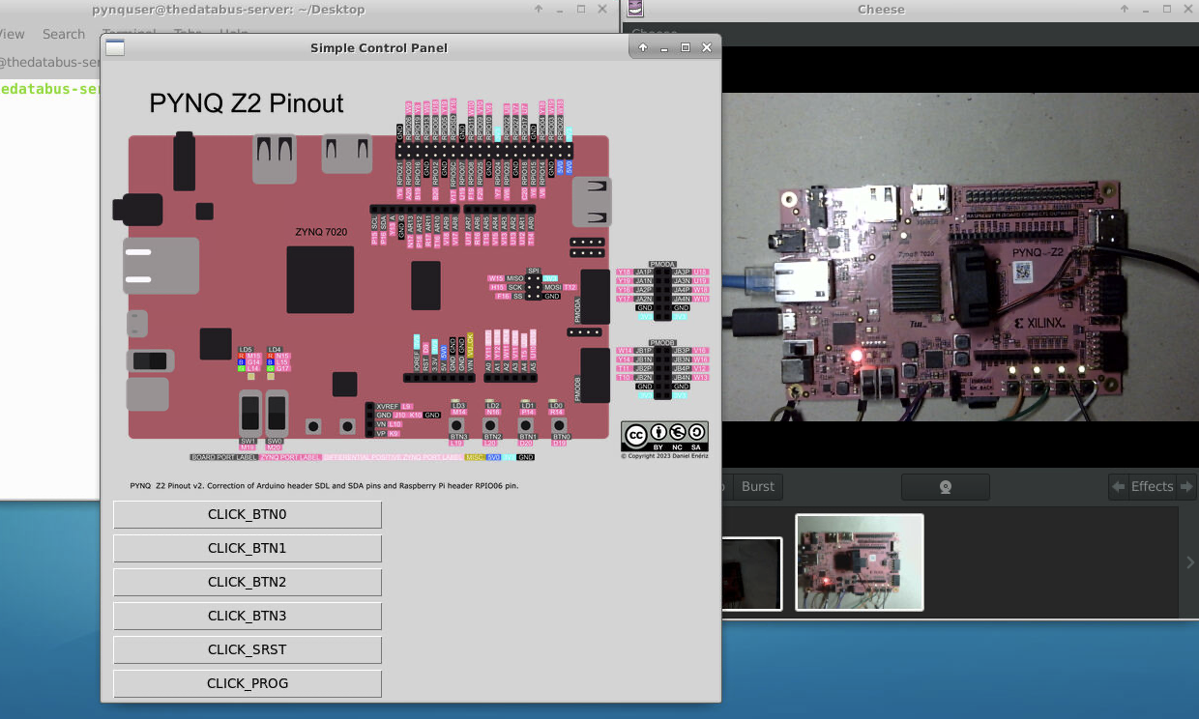This screenshot has height=719, width=1199.
Task: Switch to Burst mode in Cheese
Action: (x=757, y=486)
